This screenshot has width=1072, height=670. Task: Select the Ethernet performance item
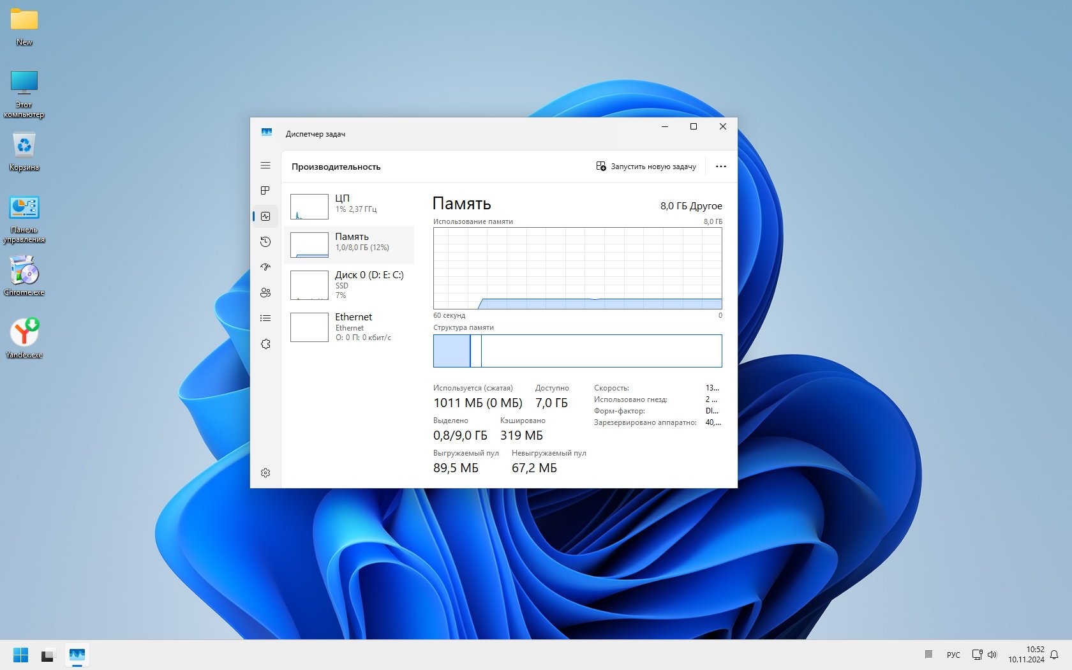point(349,327)
